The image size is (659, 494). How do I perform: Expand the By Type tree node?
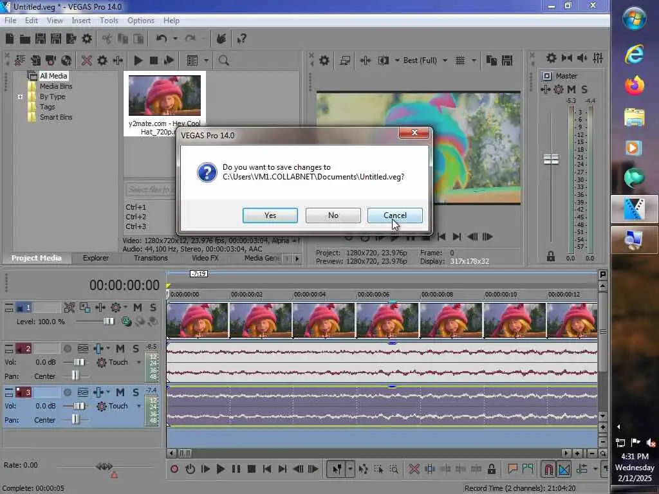pos(20,96)
